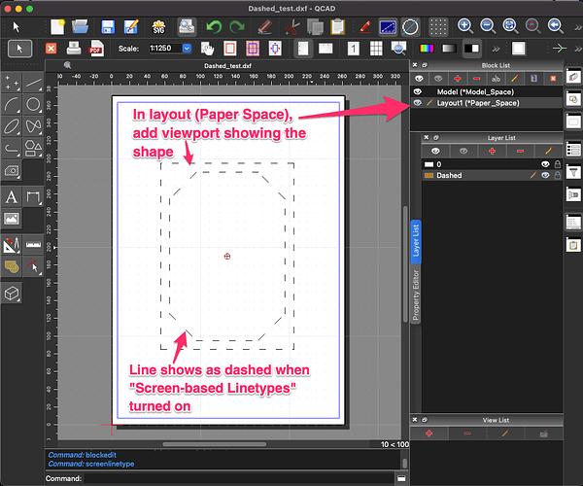The height and width of the screenshot is (486, 583).
Task: Zoom out with the minus magnifier
Action: (x=488, y=26)
